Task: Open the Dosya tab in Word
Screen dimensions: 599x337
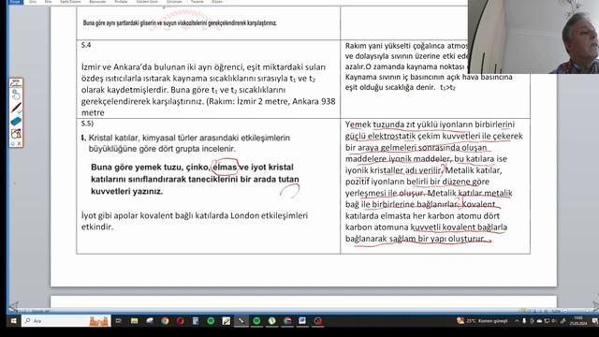Action: point(15,2)
